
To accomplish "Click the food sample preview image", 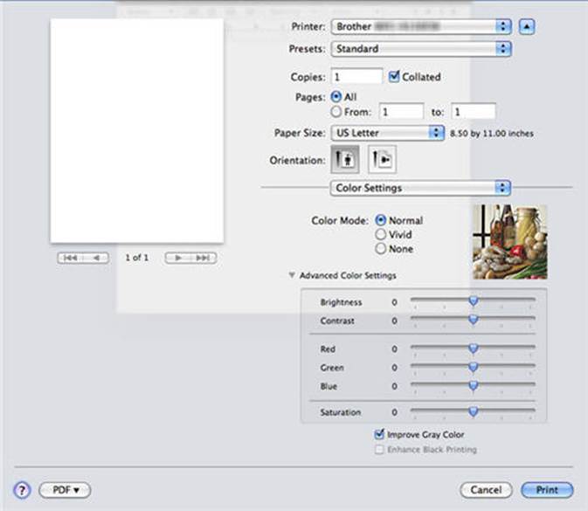I will tap(509, 242).
